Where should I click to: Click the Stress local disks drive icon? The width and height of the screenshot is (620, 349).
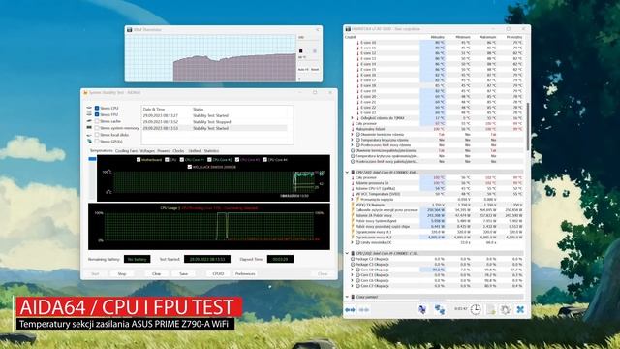(x=89, y=135)
